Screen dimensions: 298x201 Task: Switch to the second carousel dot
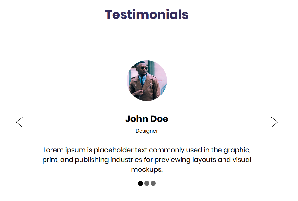pyautogui.click(x=147, y=183)
